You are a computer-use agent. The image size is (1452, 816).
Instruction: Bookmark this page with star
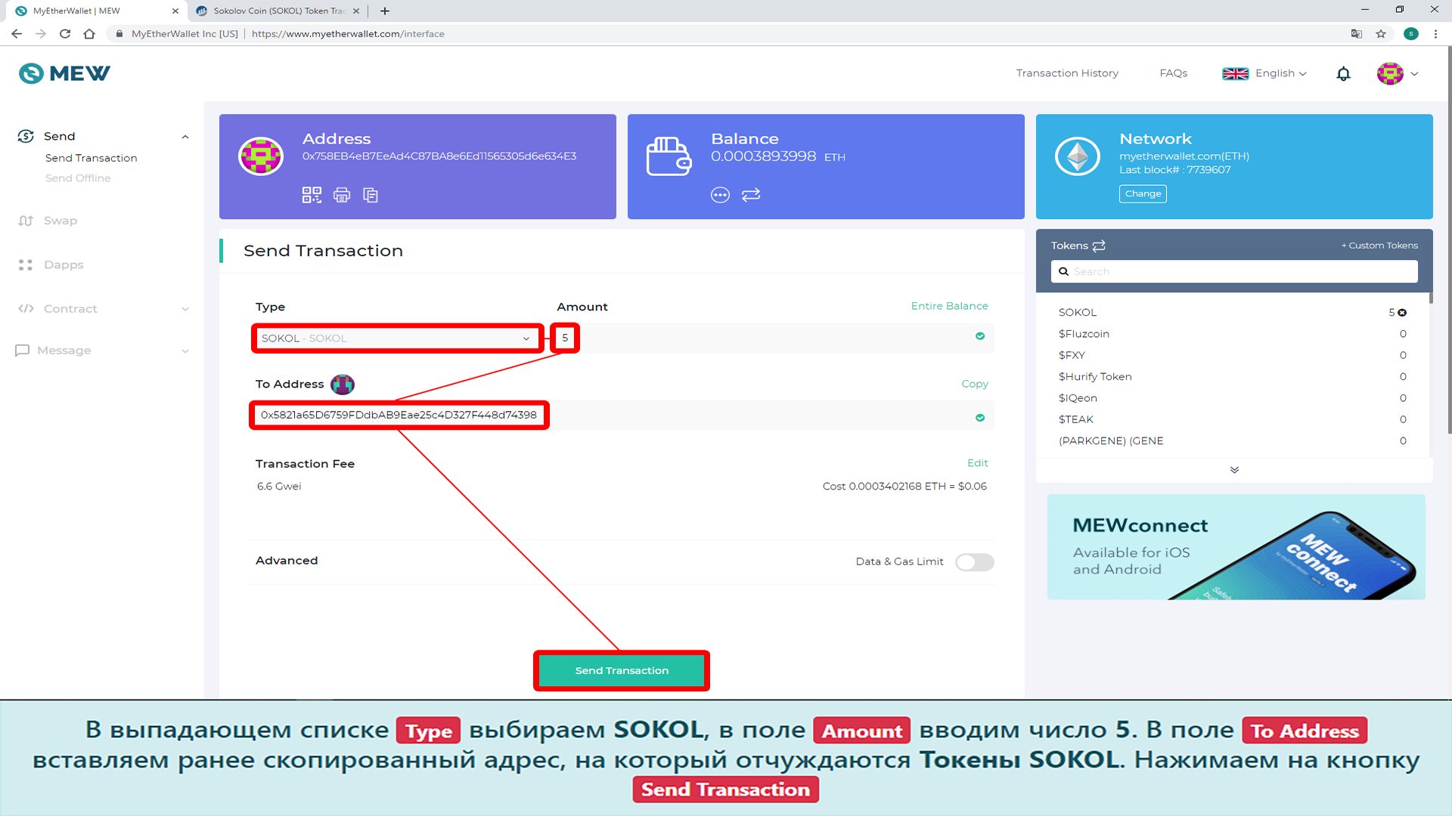[1381, 34]
